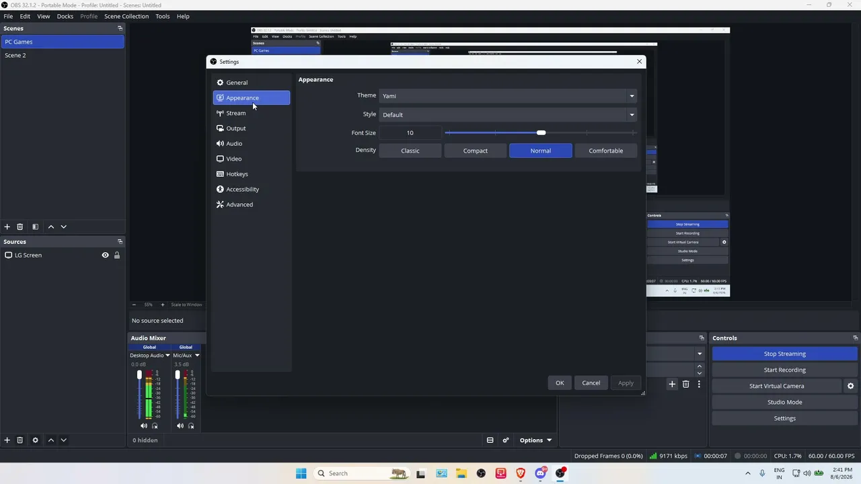This screenshot has height=484, width=861.
Task: Click Stop Streaming in Controls
Action: point(785,354)
